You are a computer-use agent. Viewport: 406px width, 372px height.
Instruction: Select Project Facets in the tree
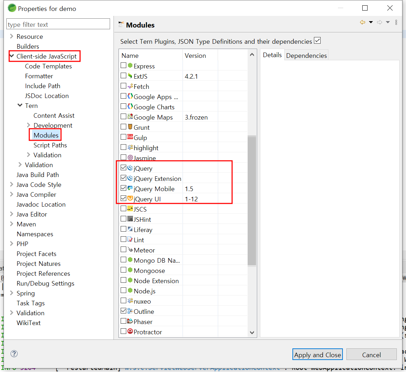(37, 254)
